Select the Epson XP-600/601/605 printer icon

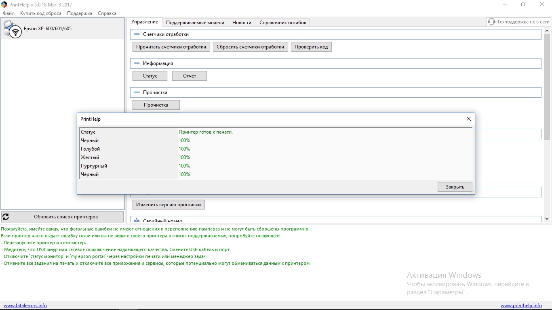pos(13,29)
